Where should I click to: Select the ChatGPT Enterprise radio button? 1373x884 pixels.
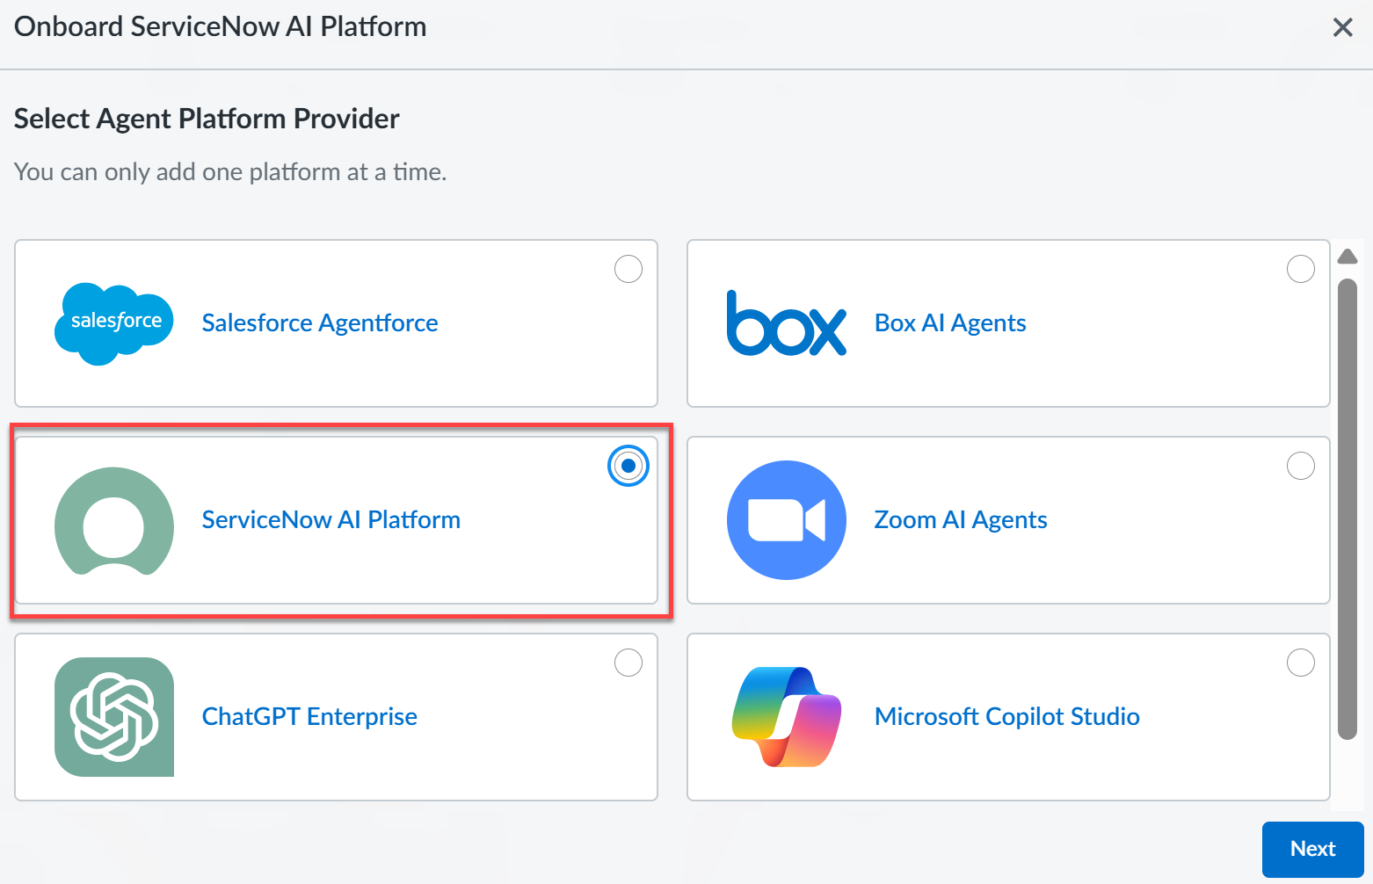click(628, 663)
